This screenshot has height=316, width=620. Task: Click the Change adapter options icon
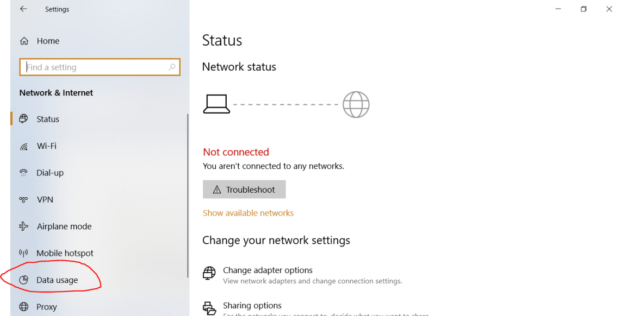(209, 273)
